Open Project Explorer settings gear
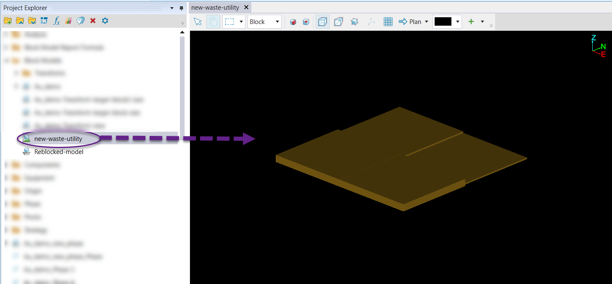This screenshot has height=284, width=612. [x=105, y=21]
